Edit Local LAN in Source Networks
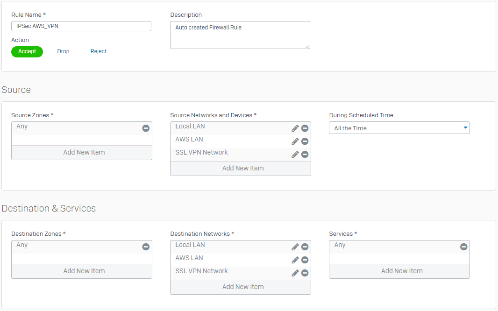This screenshot has width=498, height=311. 295,128
